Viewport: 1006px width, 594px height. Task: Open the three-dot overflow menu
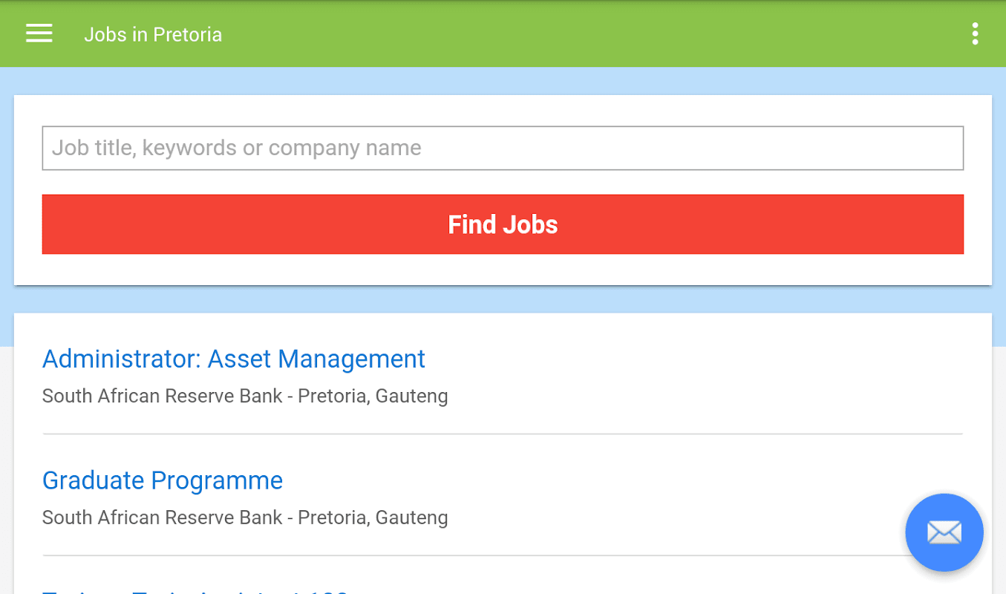(974, 34)
